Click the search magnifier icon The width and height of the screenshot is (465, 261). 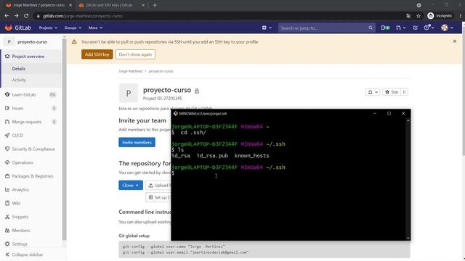tap(371, 28)
